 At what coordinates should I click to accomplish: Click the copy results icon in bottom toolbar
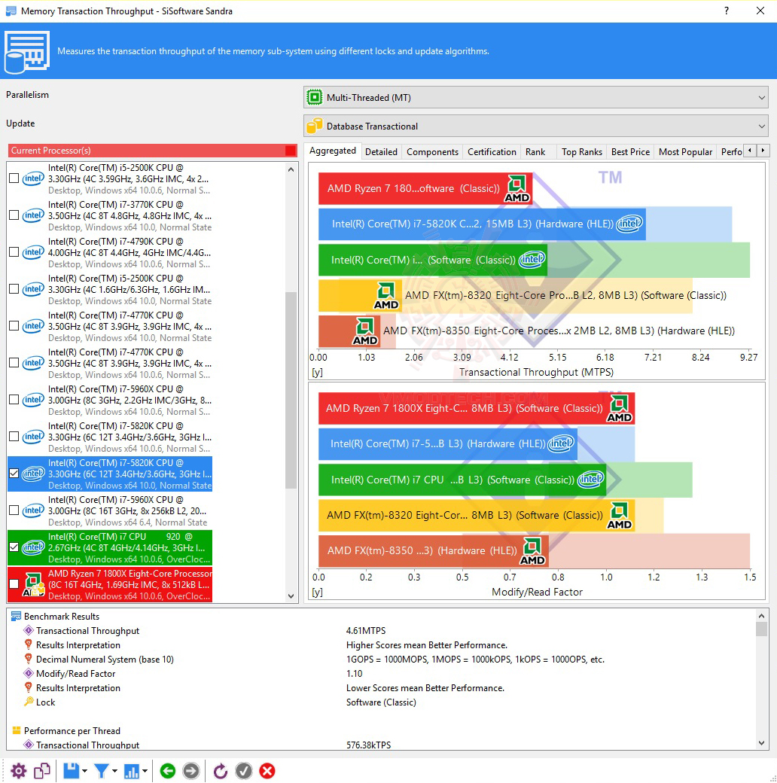pyautogui.click(x=42, y=770)
